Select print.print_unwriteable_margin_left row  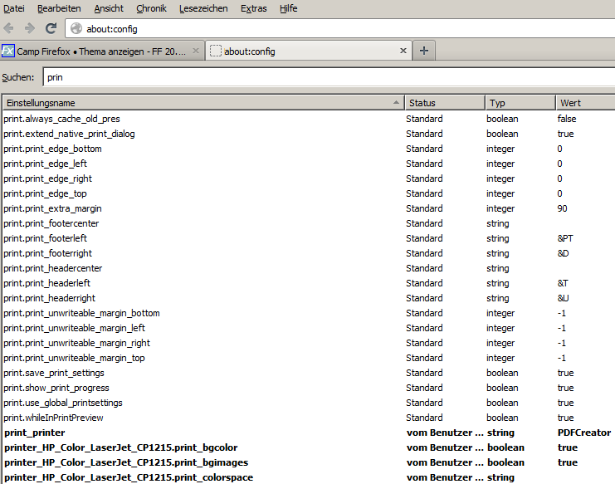pos(309,328)
